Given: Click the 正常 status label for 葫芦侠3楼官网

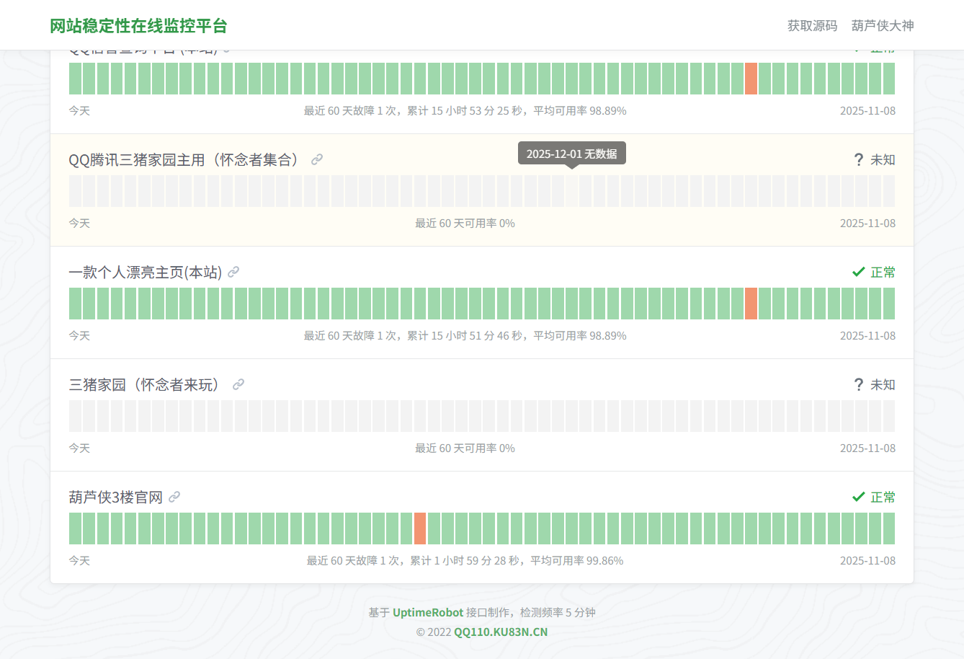Looking at the screenshot, I should pos(884,497).
